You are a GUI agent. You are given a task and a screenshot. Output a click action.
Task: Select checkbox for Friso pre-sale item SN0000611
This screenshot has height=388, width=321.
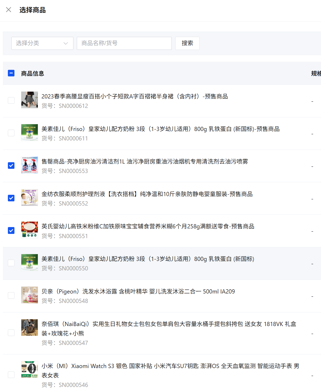pos(11,133)
